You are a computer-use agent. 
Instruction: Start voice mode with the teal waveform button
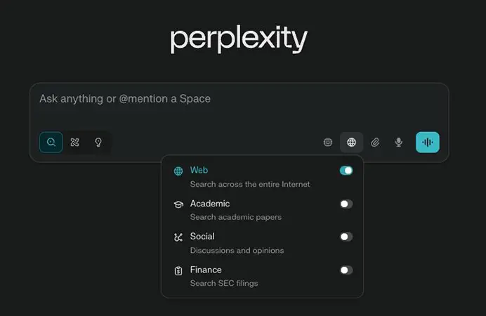[428, 142]
